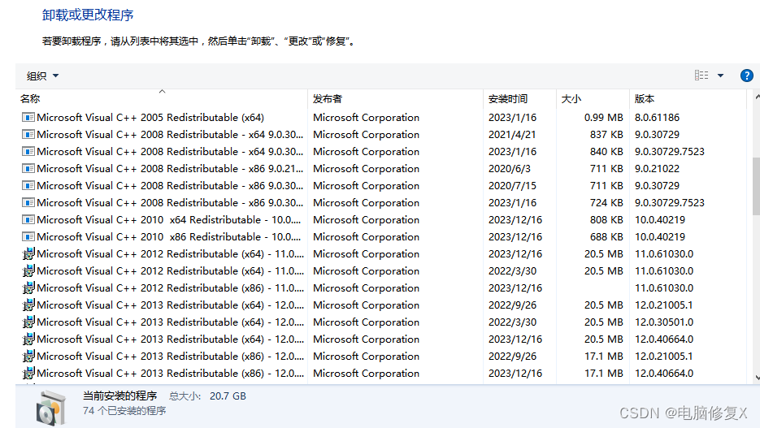This screenshot has width=760, height=428.
Task: Click the 卸载或更改程序 heading
Action: tap(88, 15)
